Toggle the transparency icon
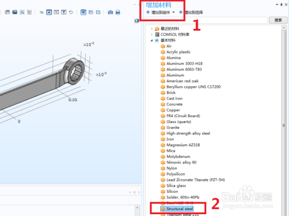 click(91, 12)
